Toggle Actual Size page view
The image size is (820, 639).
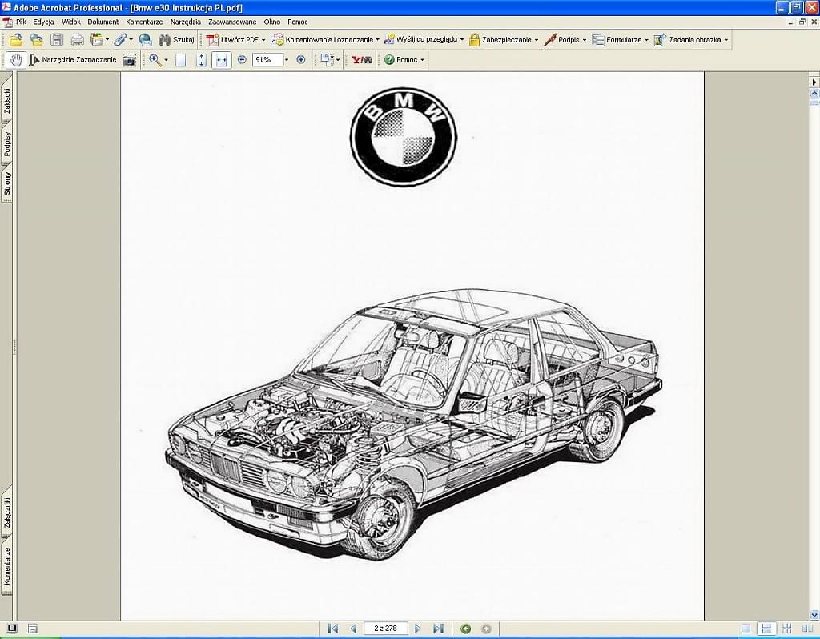point(180,60)
